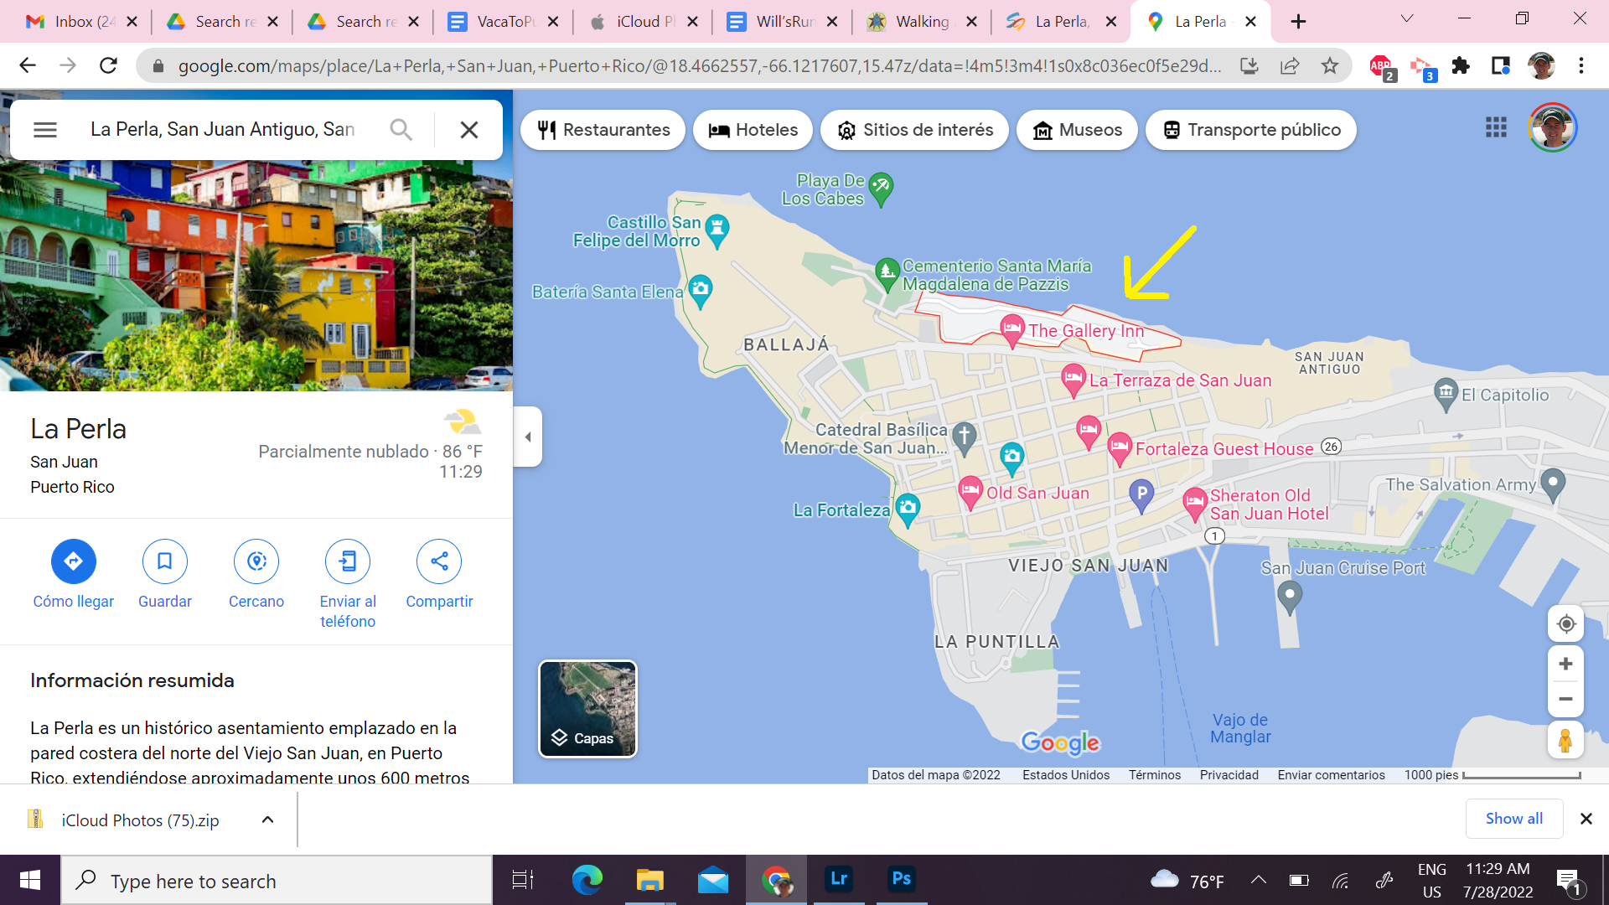This screenshot has width=1609, height=905.
Task: Filter map by Museos
Action: click(1077, 130)
